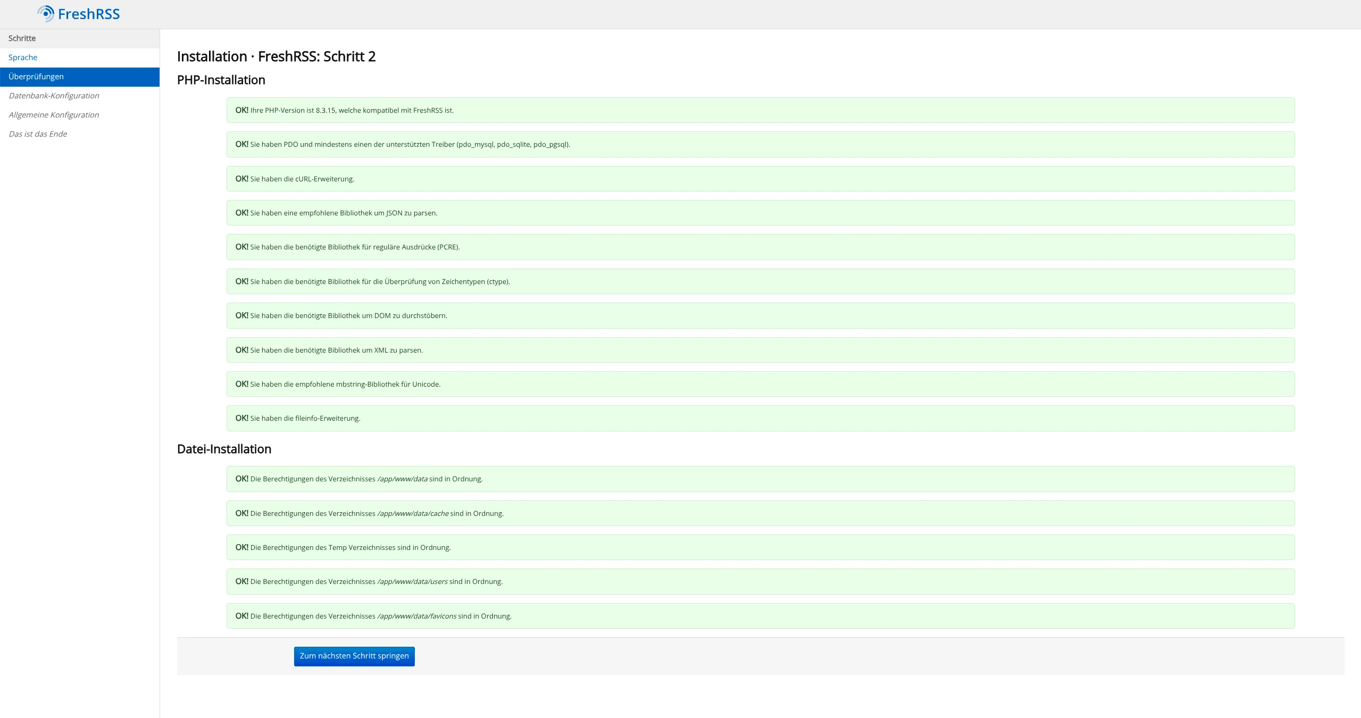Open the Allgemeine Konfiguration step
Screen dimensions: 1361x718
(80, 115)
